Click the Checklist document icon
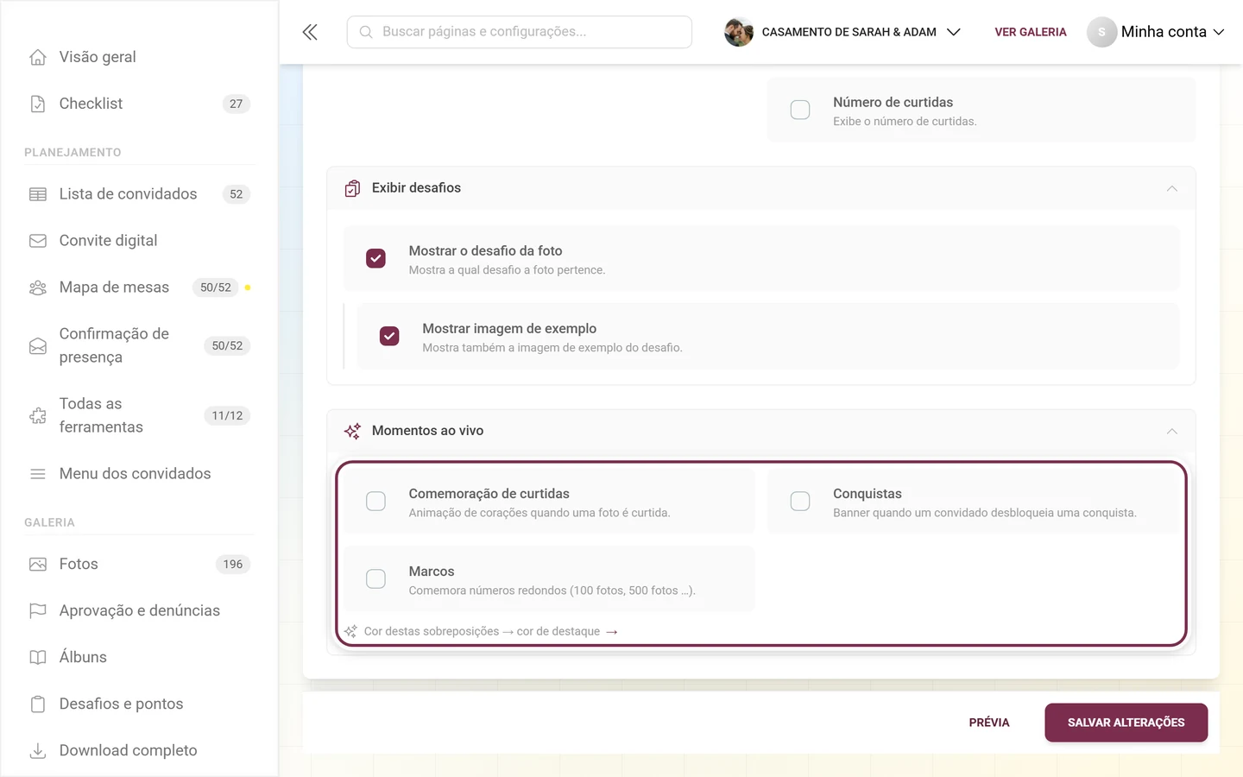Image resolution: width=1243 pixels, height=777 pixels. pyautogui.click(x=38, y=104)
